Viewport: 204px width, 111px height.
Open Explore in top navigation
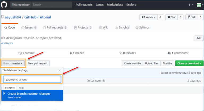(x=131, y=5)
